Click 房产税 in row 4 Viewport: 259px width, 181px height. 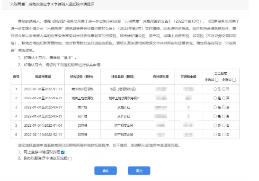82,116
